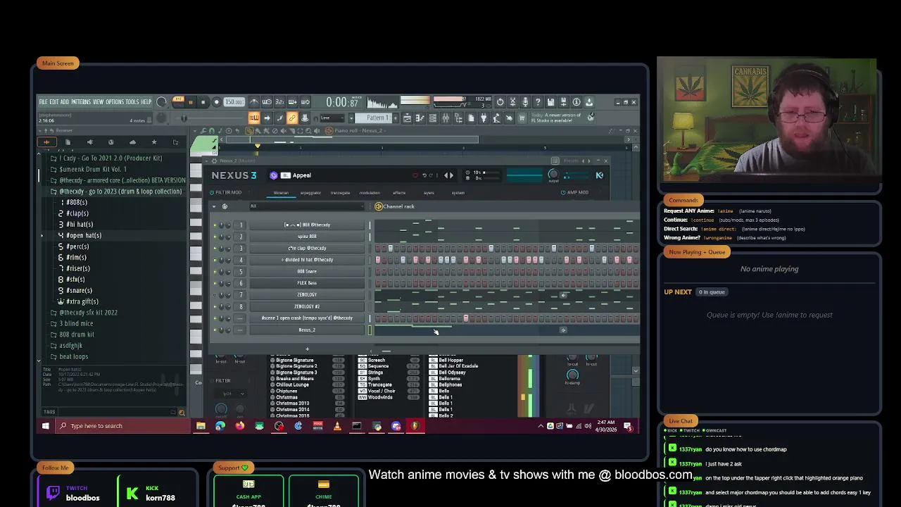Select spinz 808 channel button
This screenshot has height=507, width=901.
pyautogui.click(x=307, y=237)
